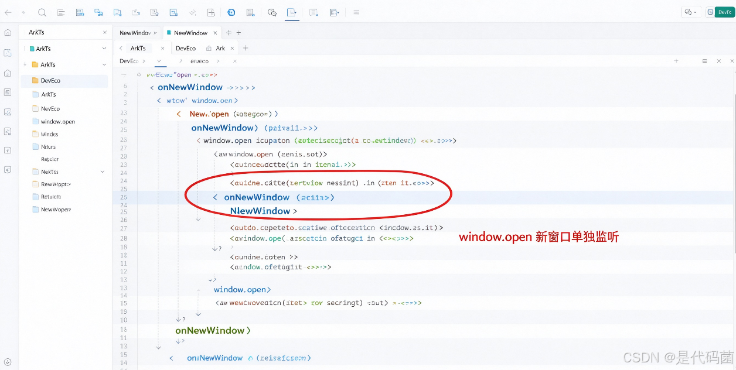The image size is (736, 370).
Task: Click the underlined active toolbar icon
Action: [x=292, y=12]
